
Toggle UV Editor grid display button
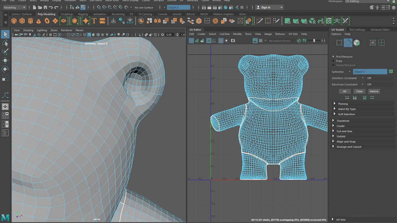pyautogui.click(x=221, y=41)
